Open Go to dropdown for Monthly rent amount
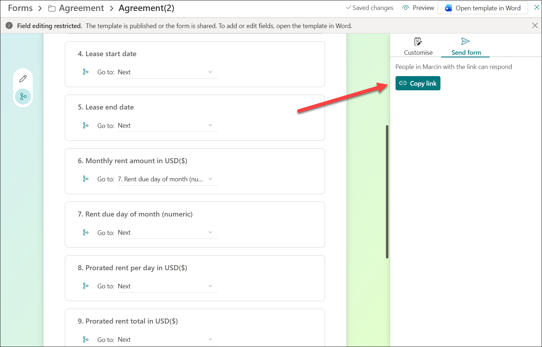The width and height of the screenshot is (542, 347). click(167, 179)
